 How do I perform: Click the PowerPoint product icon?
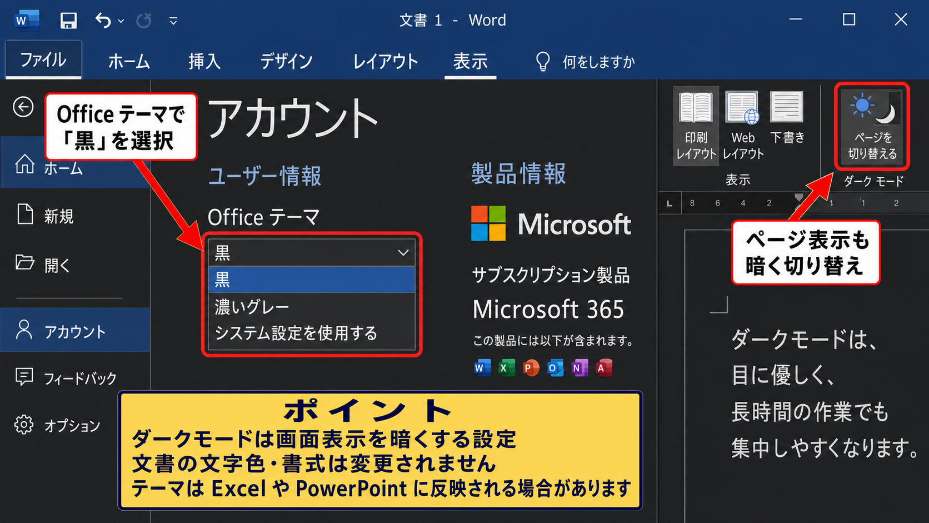[x=531, y=367]
